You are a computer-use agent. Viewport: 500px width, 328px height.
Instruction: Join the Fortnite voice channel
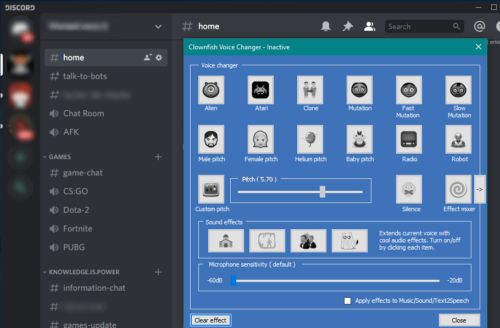tap(106, 229)
